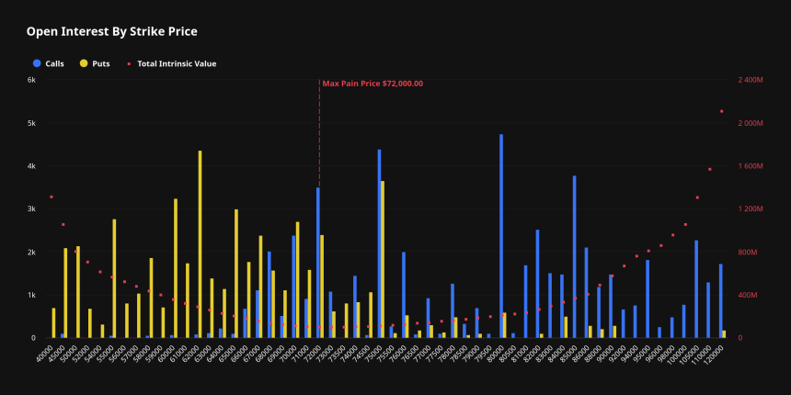This screenshot has height=395, width=791.
Task: Click the 6k label on left axis
Action: 30,80
